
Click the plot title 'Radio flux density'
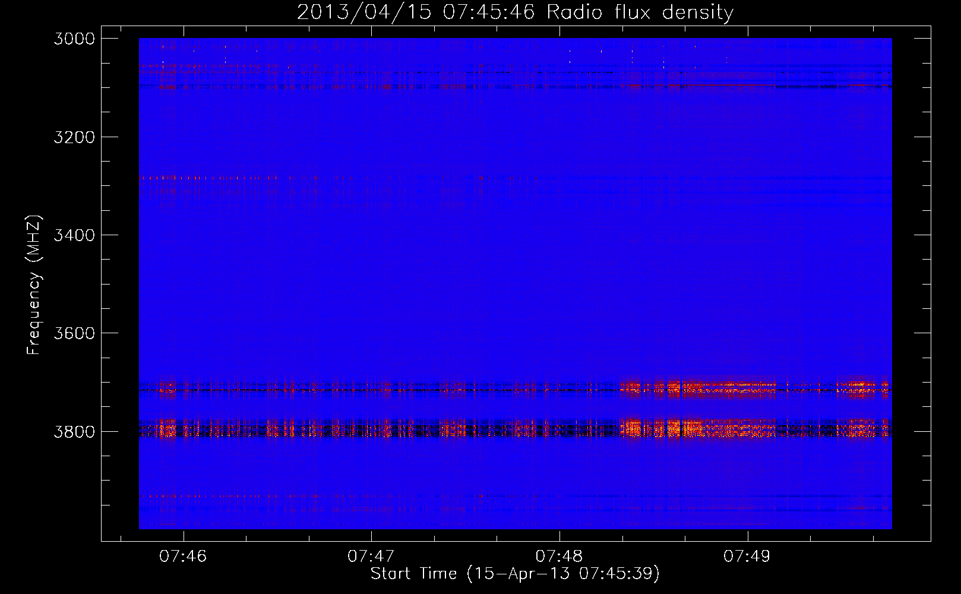[640, 12]
